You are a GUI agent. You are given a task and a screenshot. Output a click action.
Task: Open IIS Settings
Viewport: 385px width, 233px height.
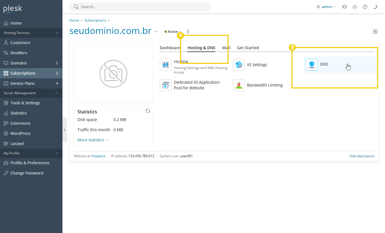point(257,64)
